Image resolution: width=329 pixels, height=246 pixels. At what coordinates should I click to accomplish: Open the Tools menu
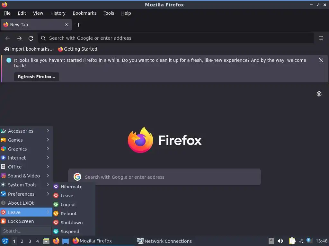(109, 13)
